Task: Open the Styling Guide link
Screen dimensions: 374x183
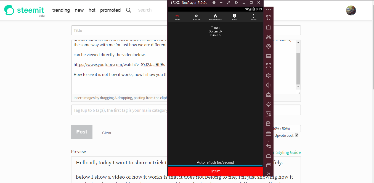Action: pyautogui.click(x=287, y=152)
